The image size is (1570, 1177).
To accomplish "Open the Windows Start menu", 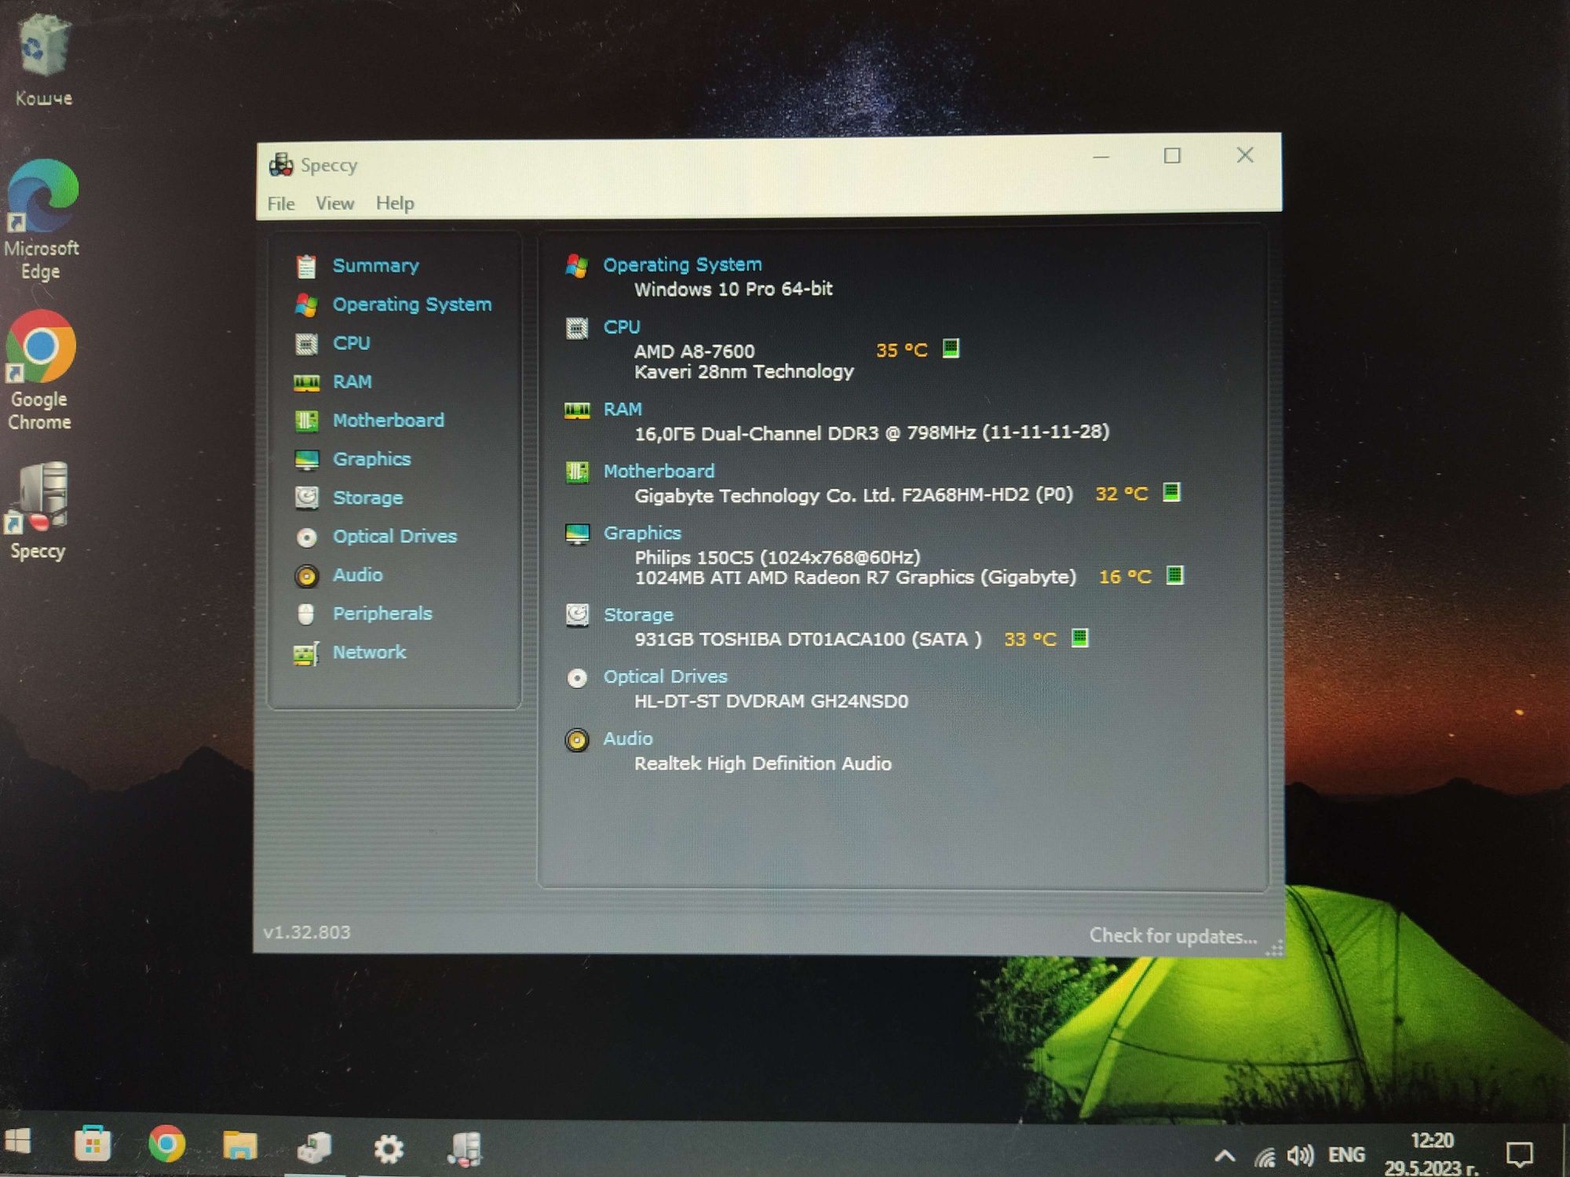I will coord(17,1142).
